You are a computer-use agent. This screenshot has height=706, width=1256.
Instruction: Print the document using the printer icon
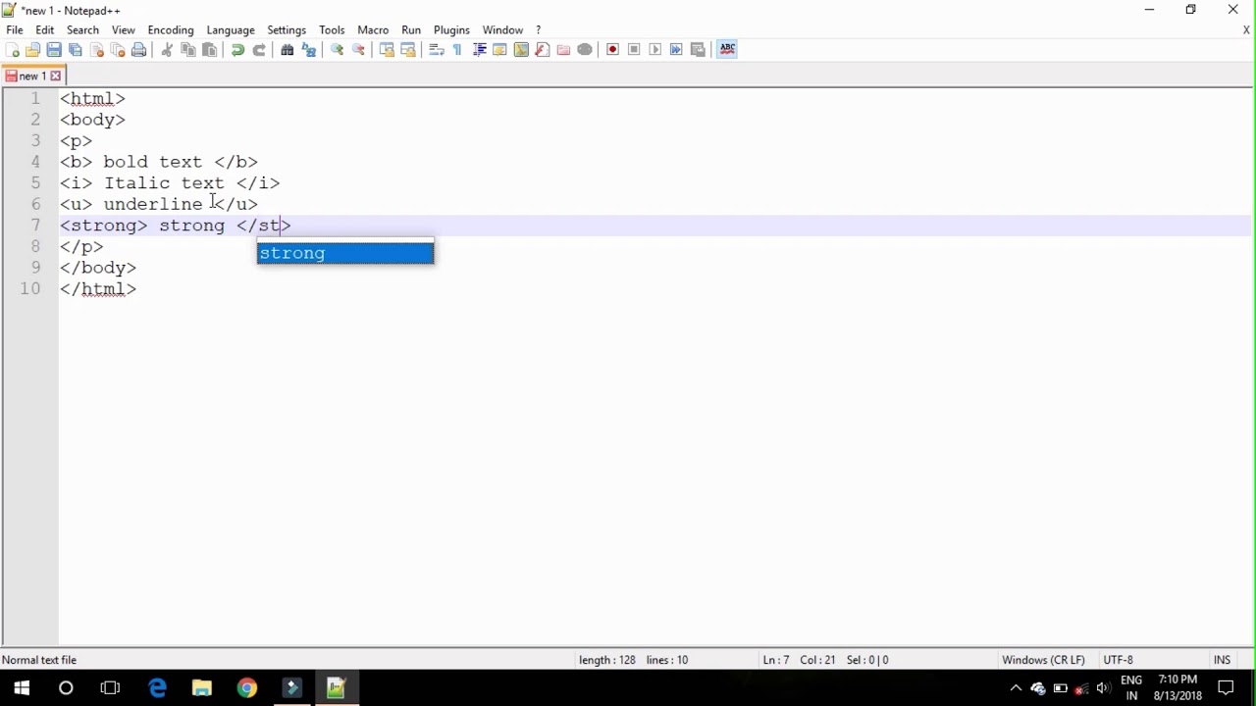point(139,50)
